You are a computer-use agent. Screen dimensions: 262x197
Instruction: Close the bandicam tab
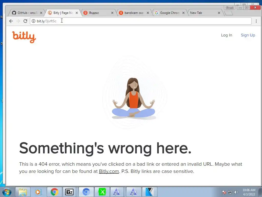click(148, 13)
